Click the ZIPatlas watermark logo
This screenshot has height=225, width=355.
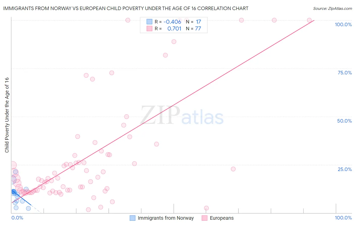click(182, 116)
